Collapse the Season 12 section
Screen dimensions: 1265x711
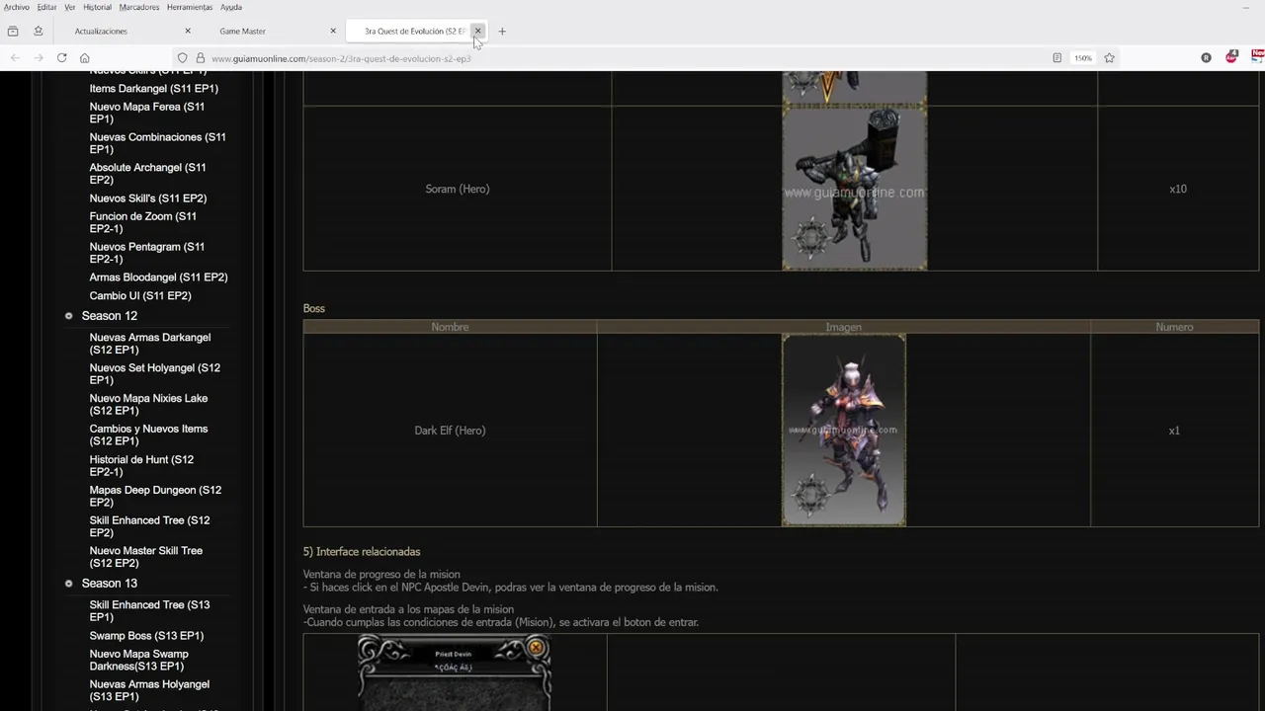pos(69,316)
